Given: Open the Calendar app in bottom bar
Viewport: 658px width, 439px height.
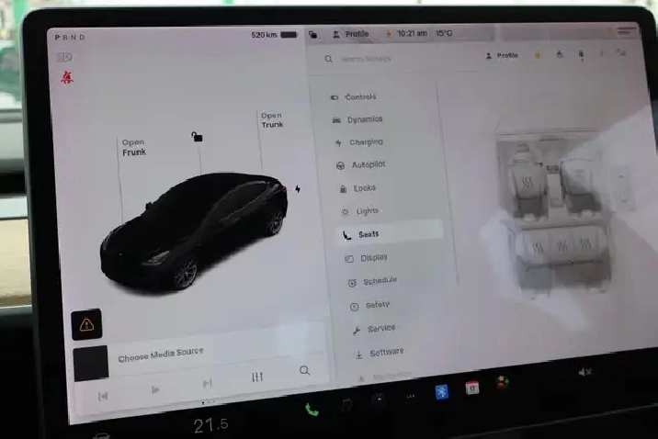Looking at the screenshot, I should 472,388.
